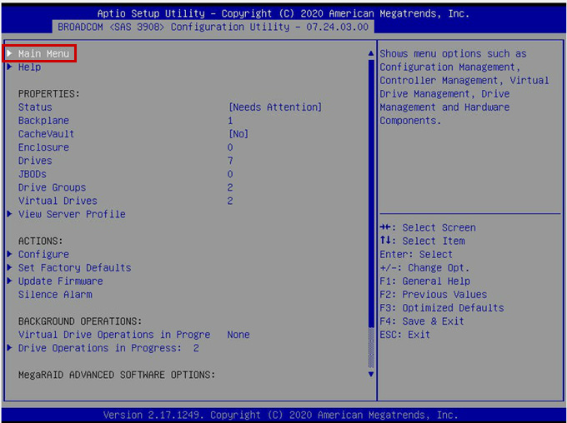This screenshot has height=423, width=567.
Task: Select the CacheVault No value
Action: 238,134
